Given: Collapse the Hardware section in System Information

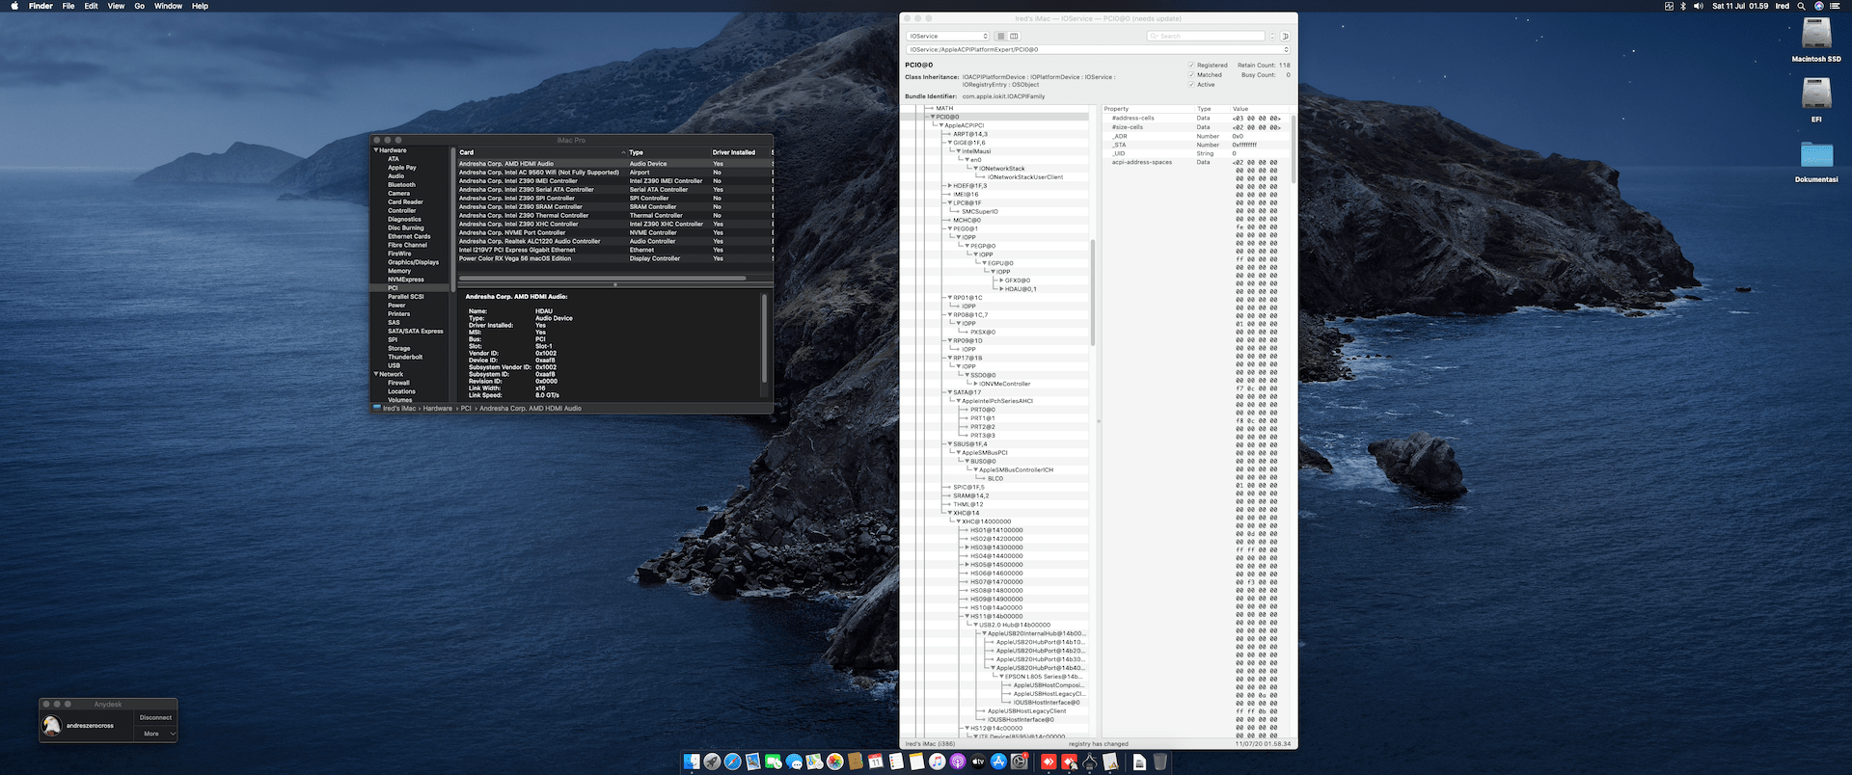Looking at the screenshot, I should point(376,150).
